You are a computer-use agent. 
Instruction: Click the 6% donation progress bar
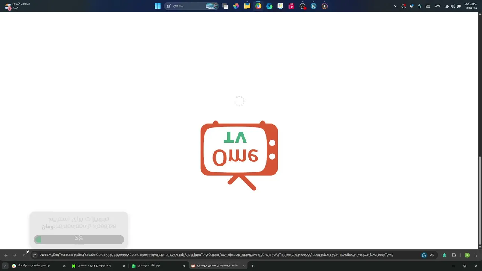(79, 239)
